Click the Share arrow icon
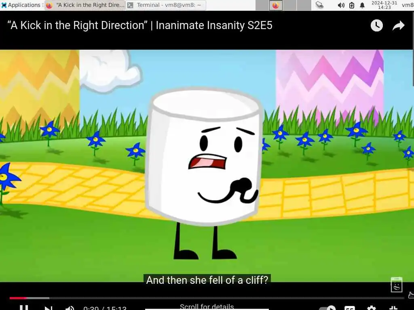Viewport: 414px width, 310px height. (398, 25)
